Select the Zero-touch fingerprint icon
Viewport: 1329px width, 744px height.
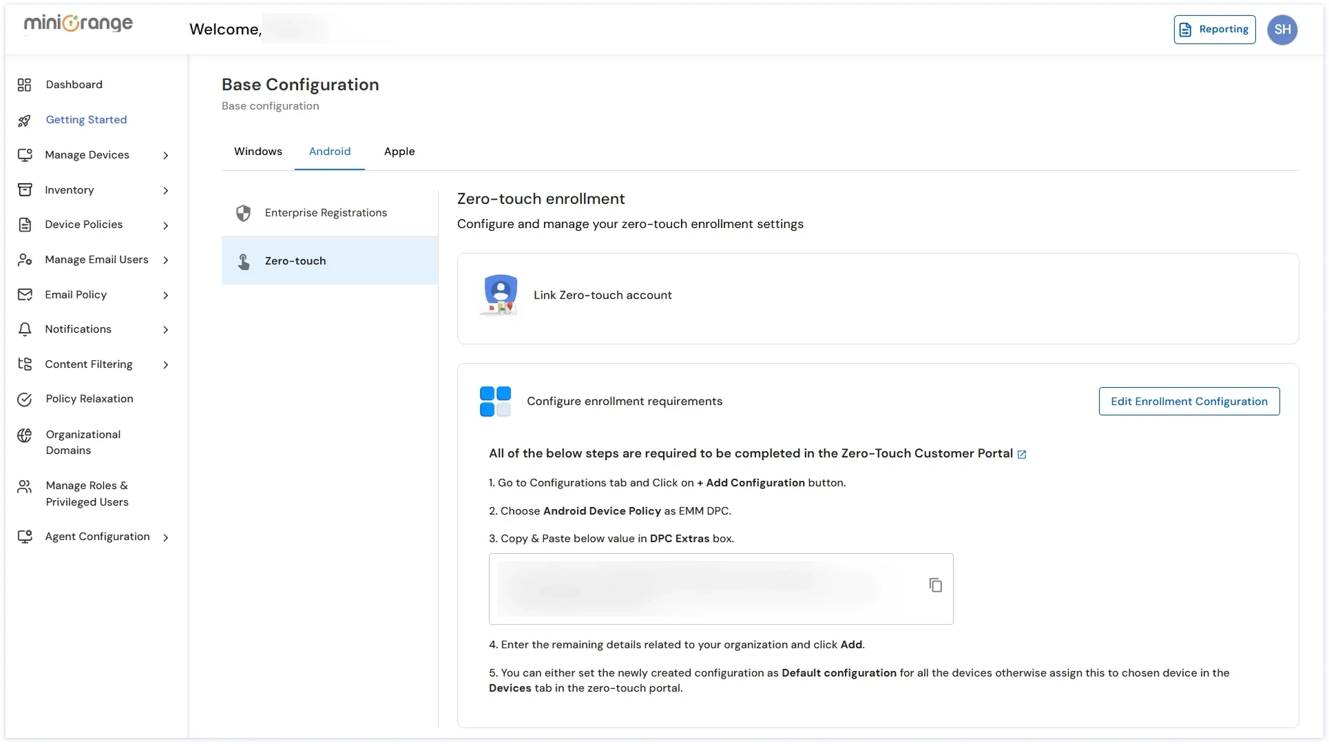243,261
